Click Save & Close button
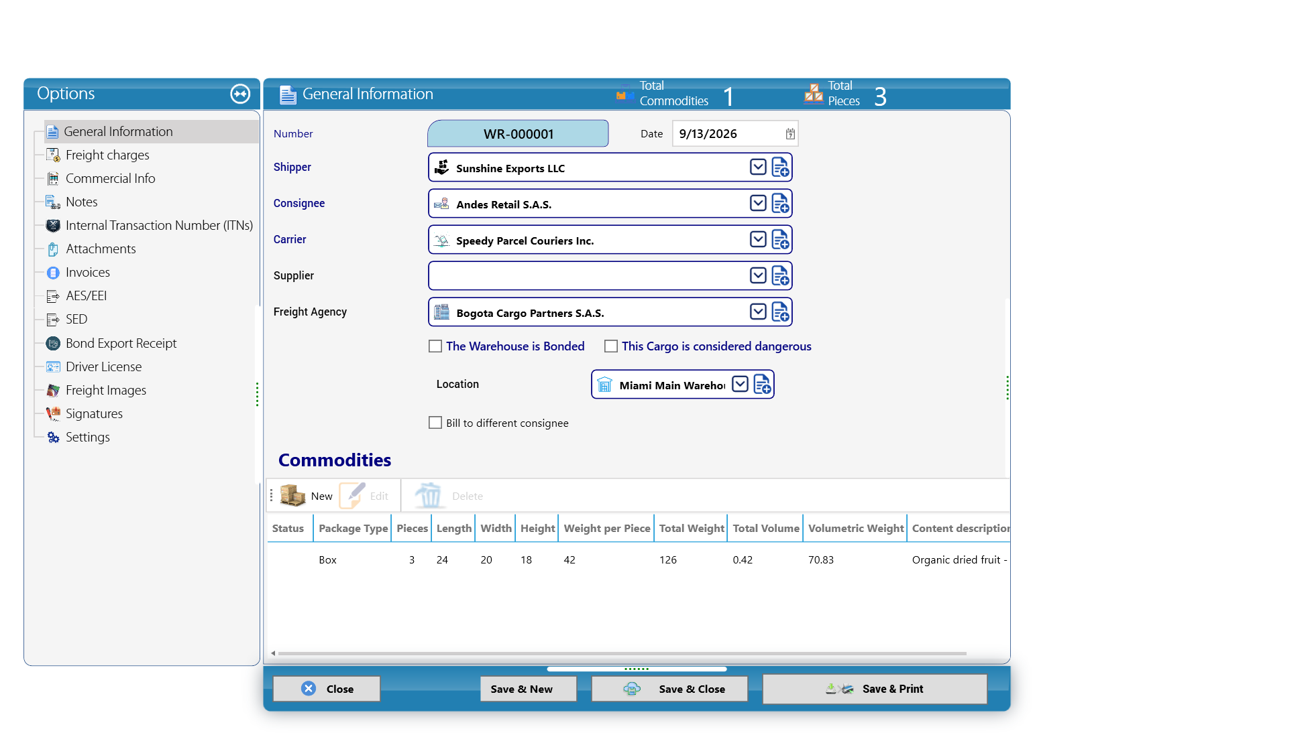Screen dimensions: 1308x737 click(x=669, y=689)
